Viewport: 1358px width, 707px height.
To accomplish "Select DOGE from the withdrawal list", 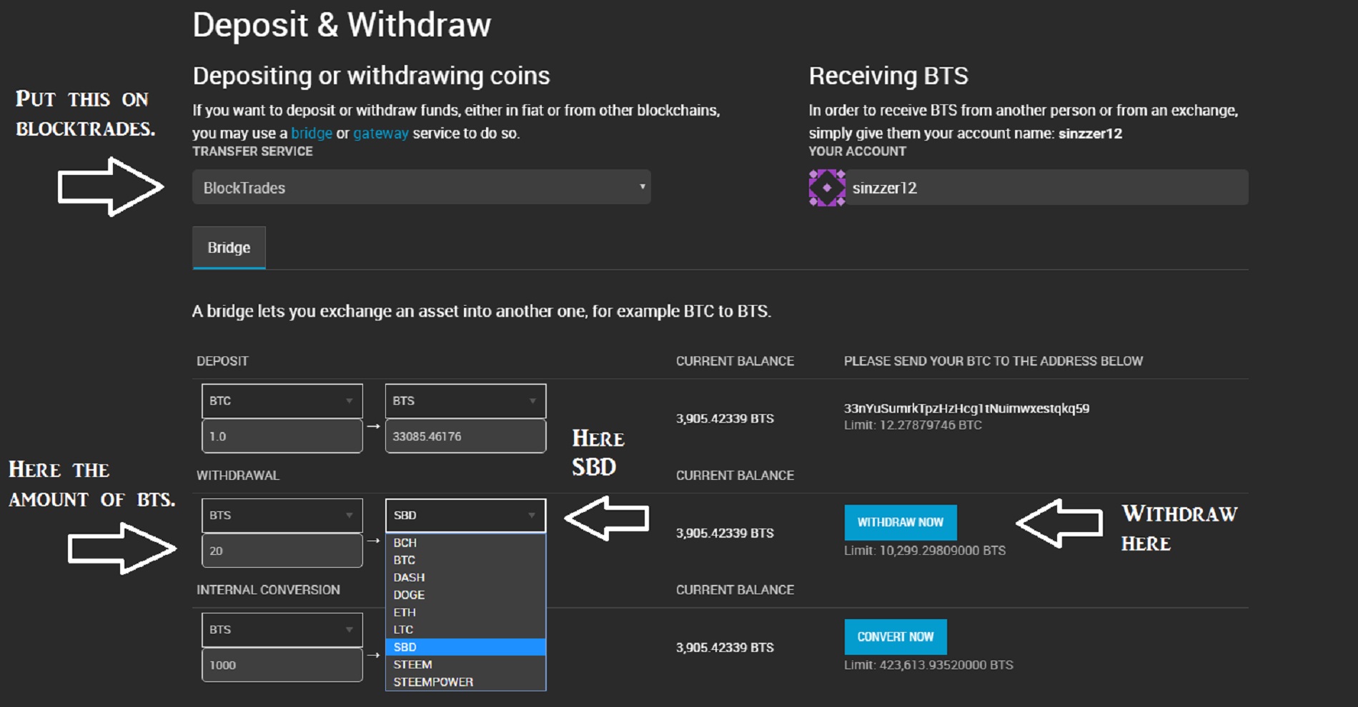I will pyautogui.click(x=465, y=594).
